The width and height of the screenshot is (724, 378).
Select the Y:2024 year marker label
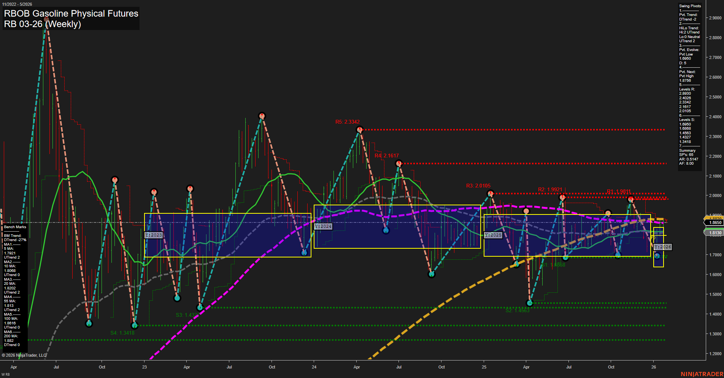322,226
